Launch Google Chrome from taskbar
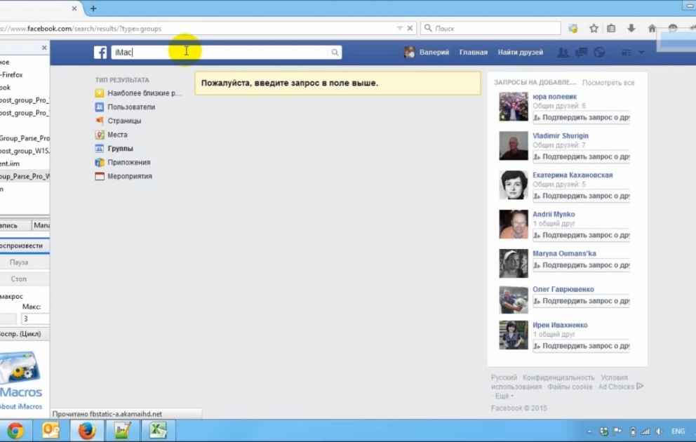This screenshot has height=442, width=696. tap(15, 431)
